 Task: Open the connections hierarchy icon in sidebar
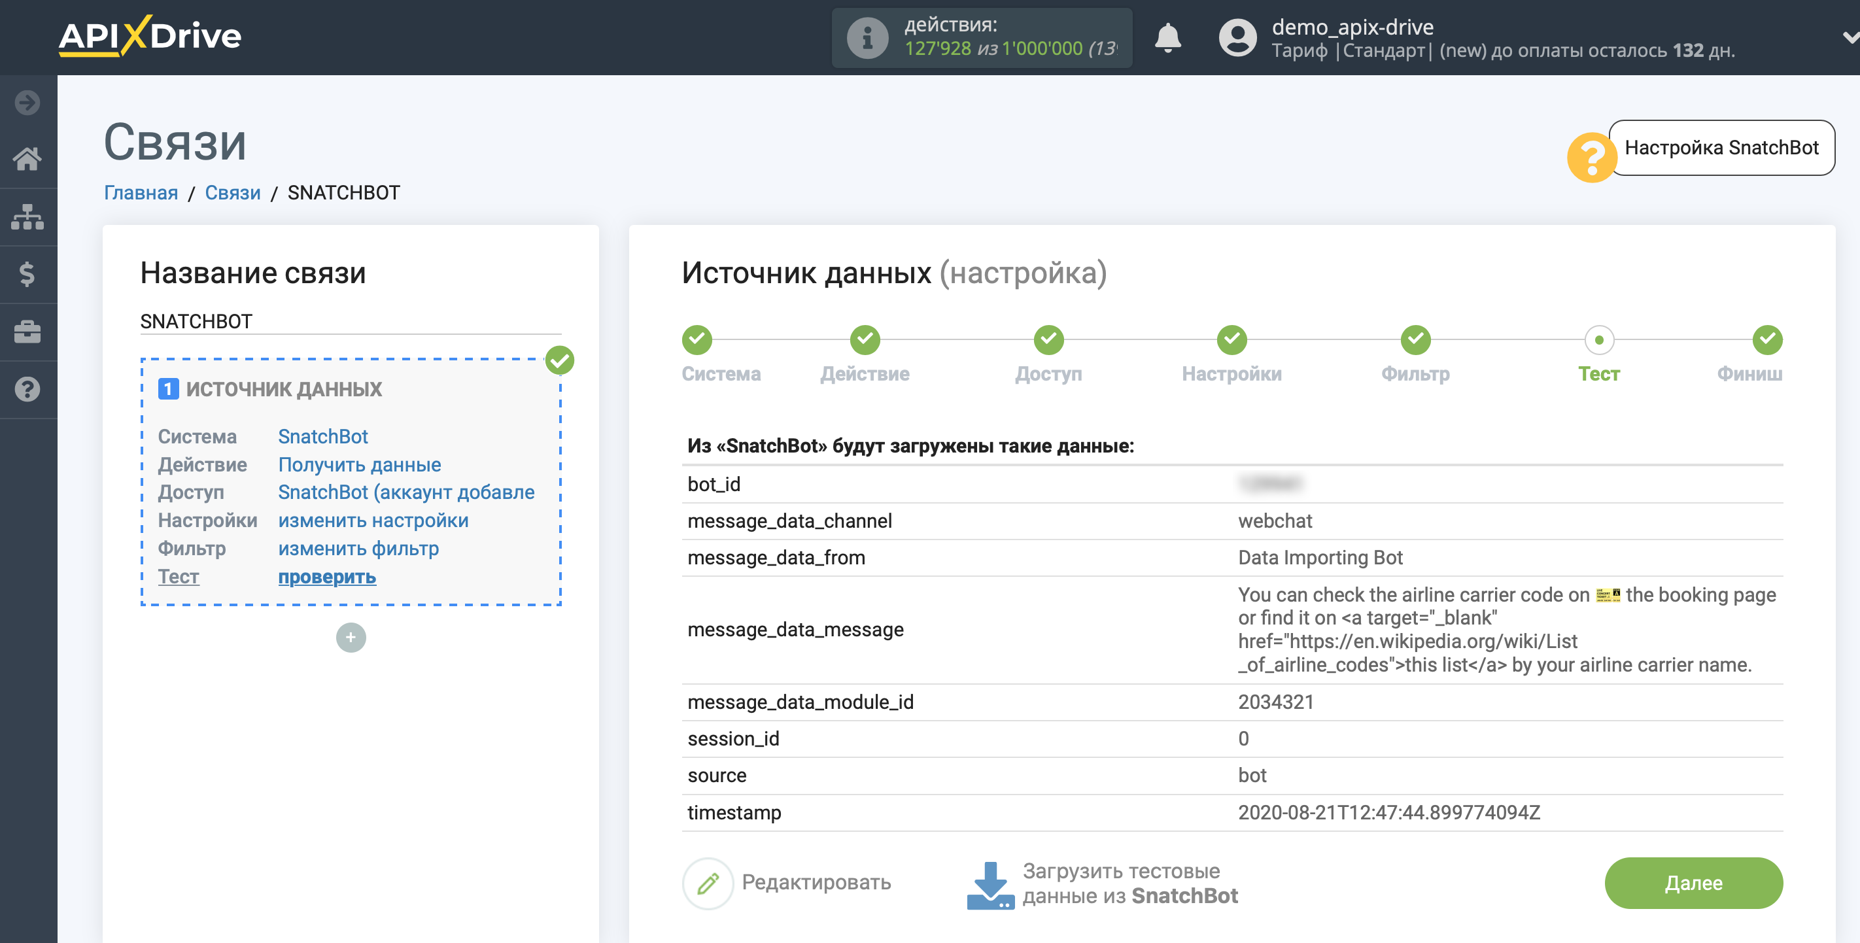coord(27,216)
